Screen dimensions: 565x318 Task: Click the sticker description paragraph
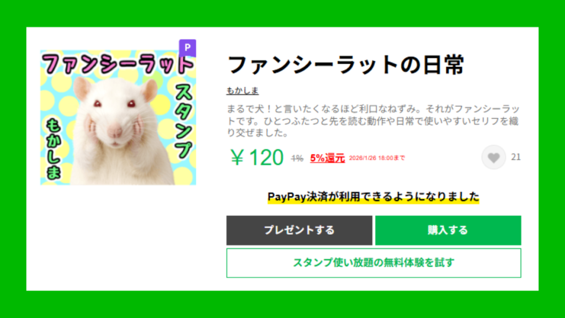[373, 121]
